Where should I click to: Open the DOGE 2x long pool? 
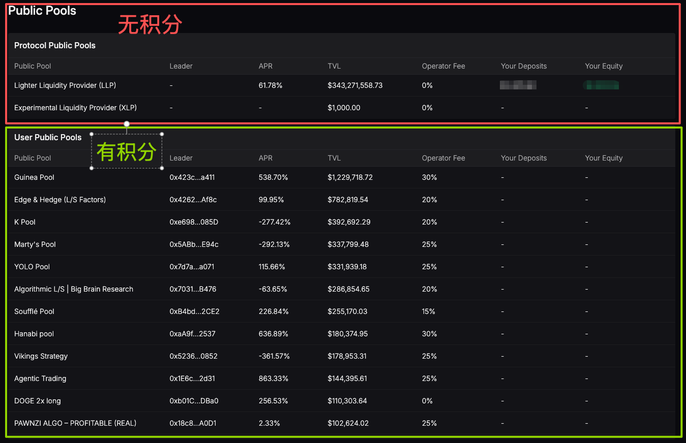pos(37,401)
